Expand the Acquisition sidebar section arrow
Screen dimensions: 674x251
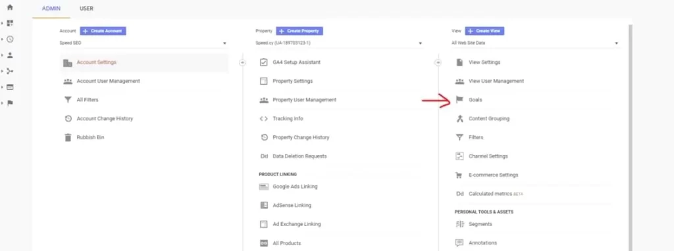coord(3,71)
